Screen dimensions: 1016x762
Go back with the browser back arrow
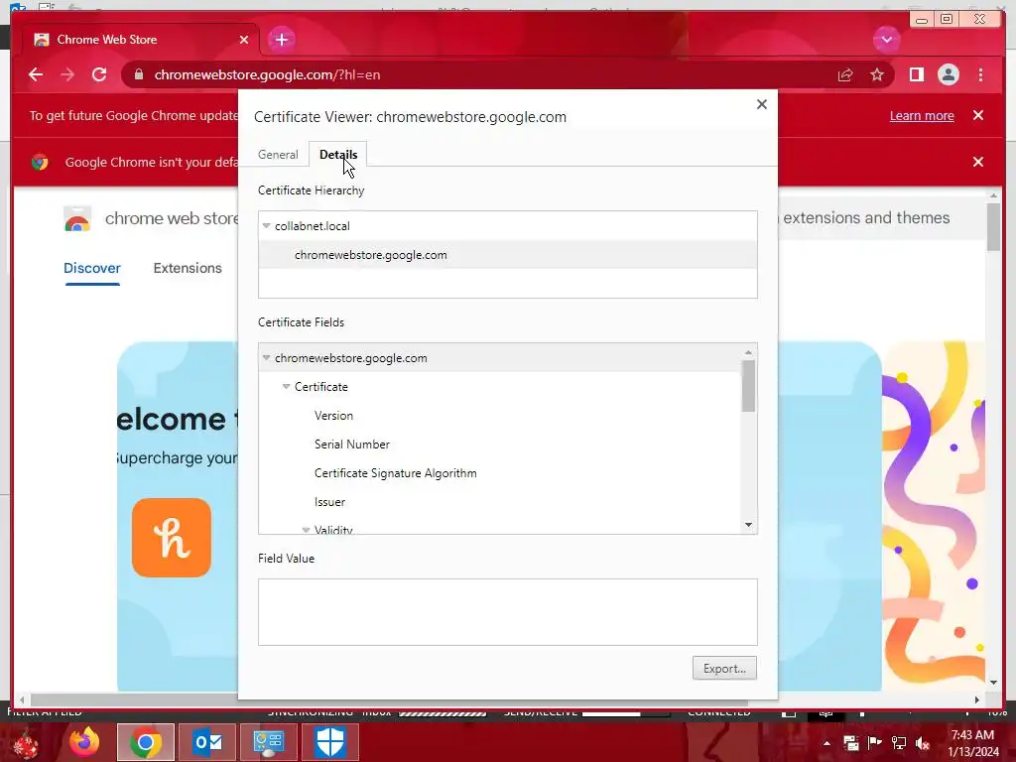point(36,74)
